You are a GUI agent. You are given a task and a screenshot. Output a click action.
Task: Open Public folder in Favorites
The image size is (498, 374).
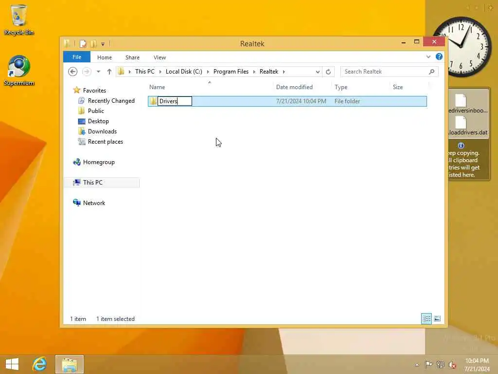96,111
